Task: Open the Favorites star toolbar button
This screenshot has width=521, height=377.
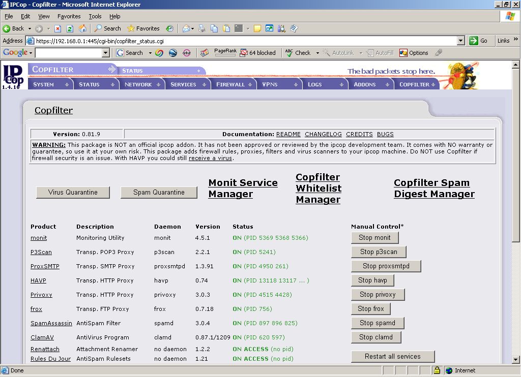Action: coord(143,28)
